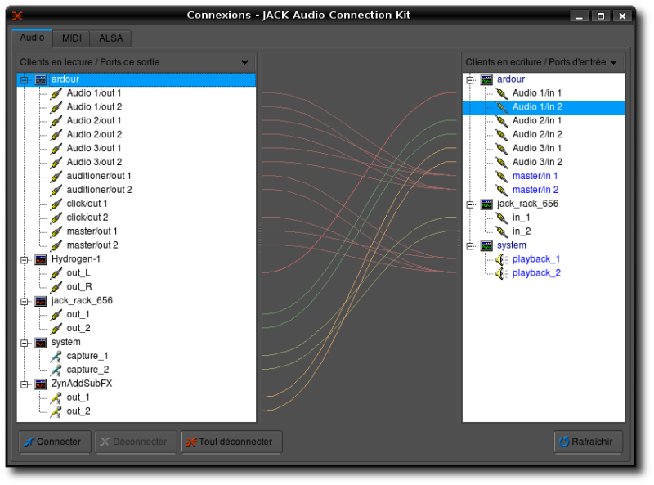Select the Audio 3/in 1 input port
654x485 pixels.
[537, 148]
